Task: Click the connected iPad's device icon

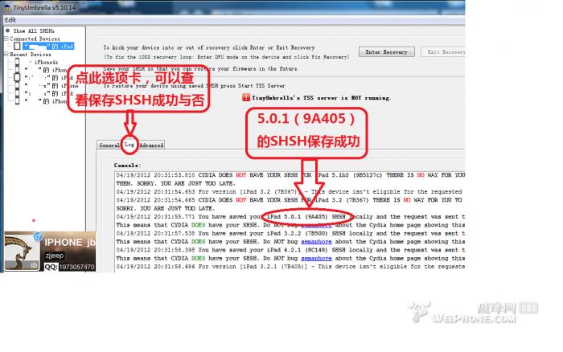Action: pyautogui.click(x=17, y=46)
